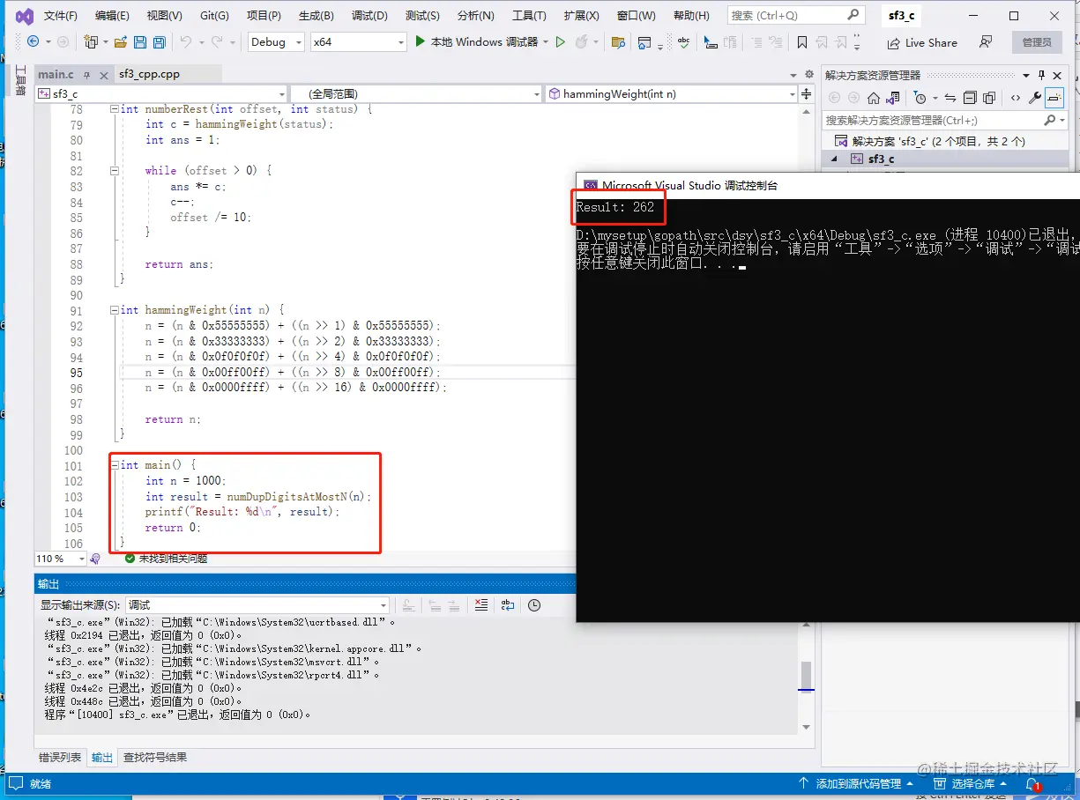The height and width of the screenshot is (800, 1080).
Task: Collapse the while loop fold marker
Action: coord(114,171)
